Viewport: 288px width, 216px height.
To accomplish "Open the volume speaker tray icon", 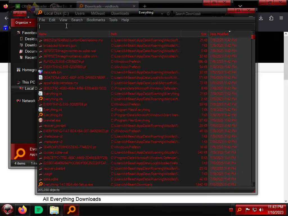I will [x=261, y=210].
